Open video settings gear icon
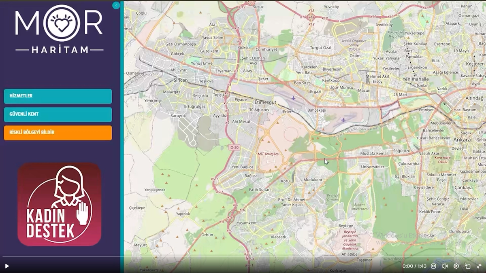 456,266
